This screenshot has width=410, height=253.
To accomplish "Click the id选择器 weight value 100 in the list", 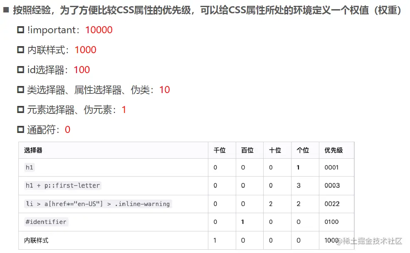I will click(x=82, y=70).
